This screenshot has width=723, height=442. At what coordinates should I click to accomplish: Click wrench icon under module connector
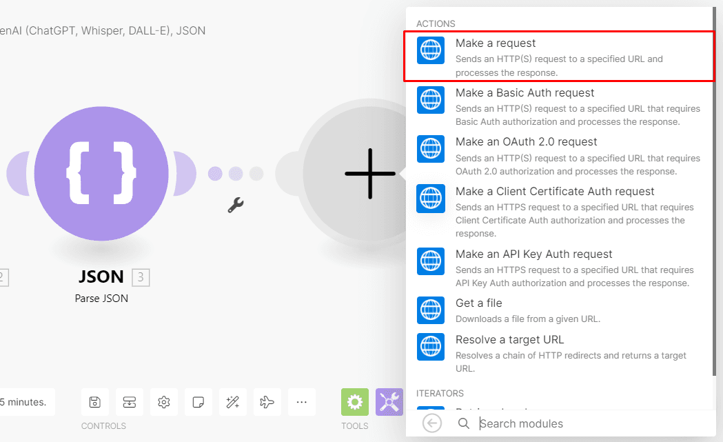pyautogui.click(x=236, y=205)
